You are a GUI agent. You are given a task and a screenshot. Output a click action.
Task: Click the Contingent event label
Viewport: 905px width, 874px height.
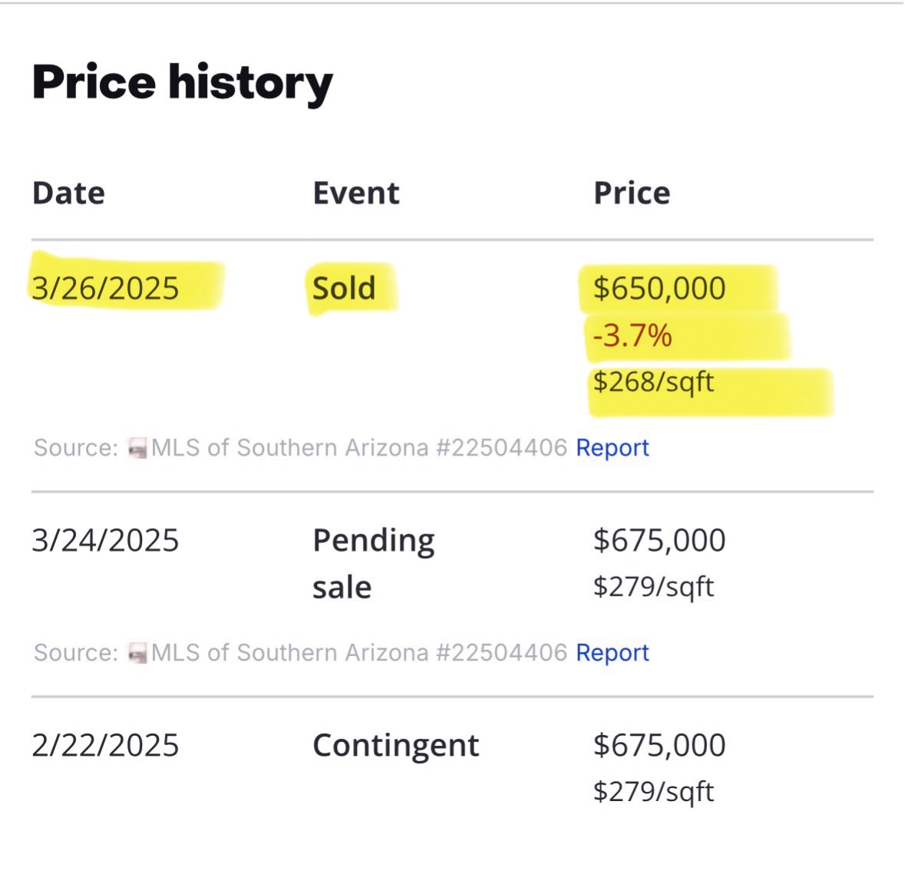[x=395, y=745]
